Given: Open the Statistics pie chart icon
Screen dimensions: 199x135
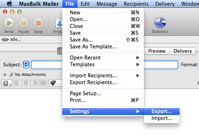Looking at the screenshot, I should tap(160, 23).
